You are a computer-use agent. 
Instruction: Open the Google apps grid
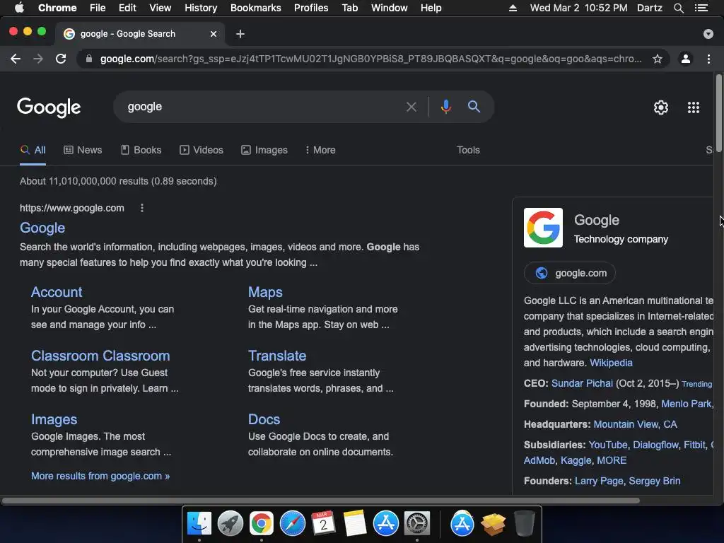tap(694, 107)
